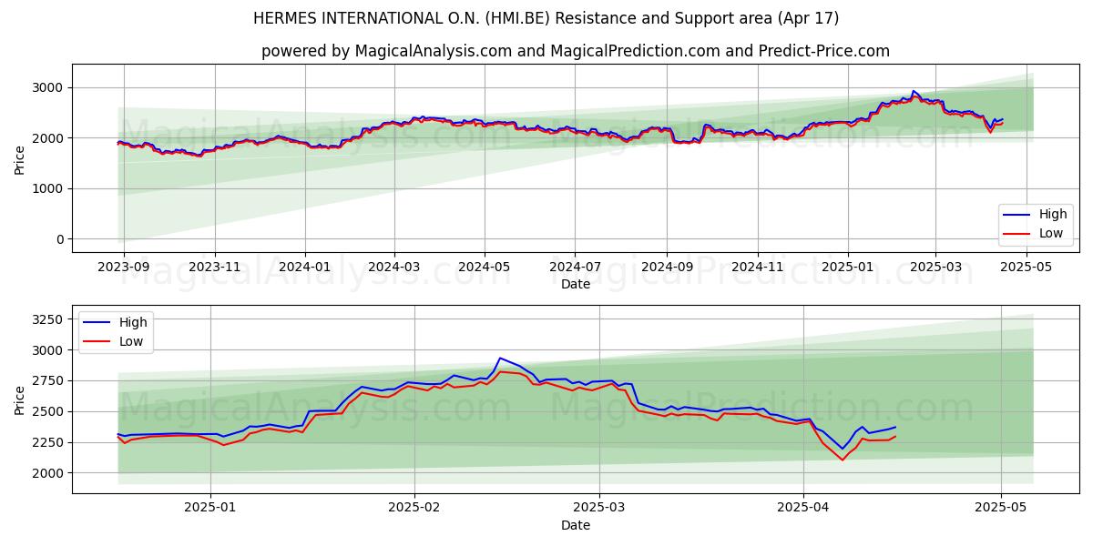This screenshot has width=1093, height=546.
Task: Click the 2025-02 tick on bottom chart
Action: [414, 509]
